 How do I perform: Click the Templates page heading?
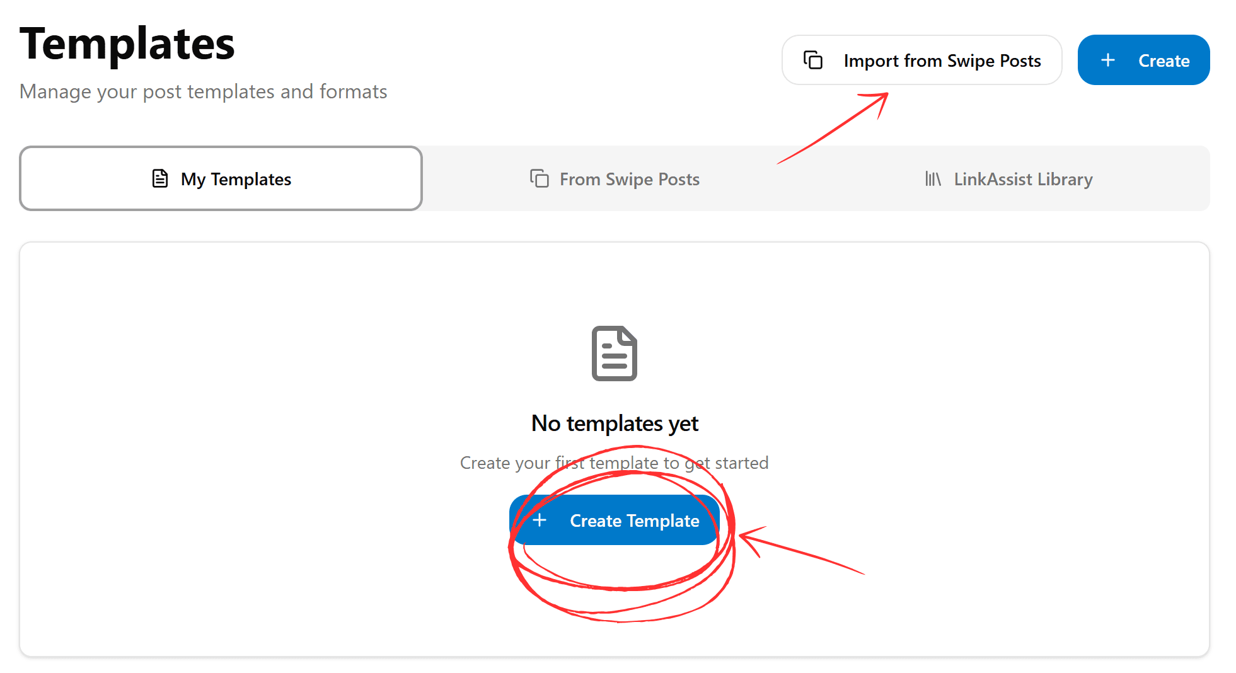click(127, 44)
